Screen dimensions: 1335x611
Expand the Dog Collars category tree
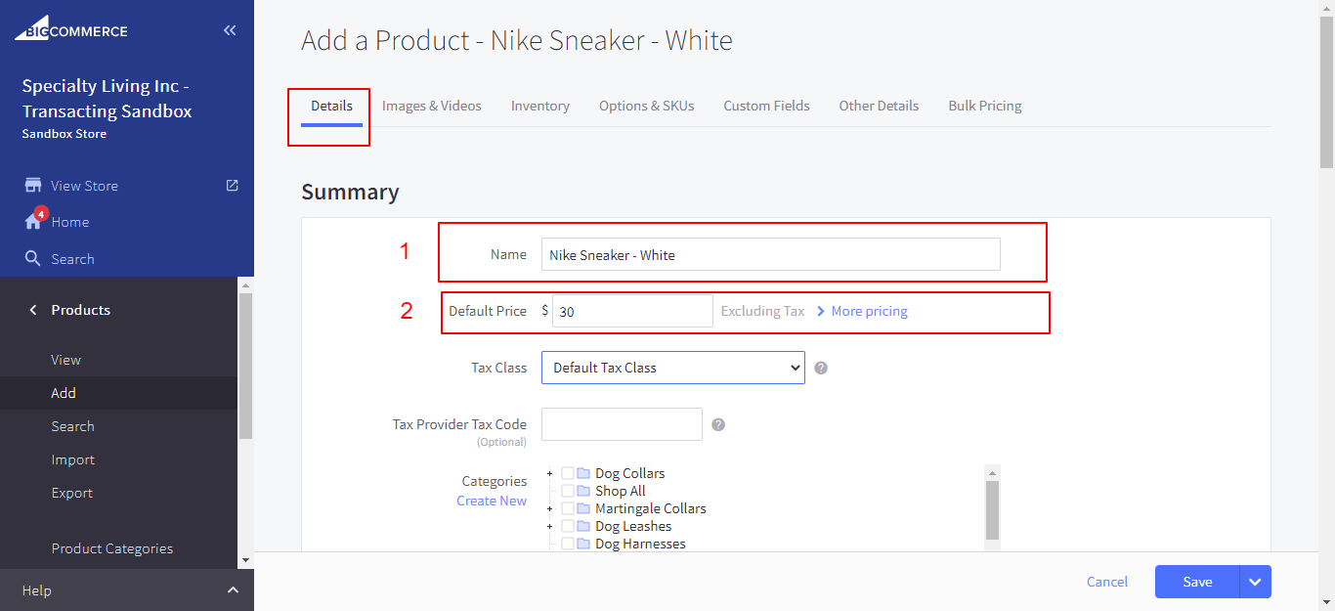coord(550,474)
